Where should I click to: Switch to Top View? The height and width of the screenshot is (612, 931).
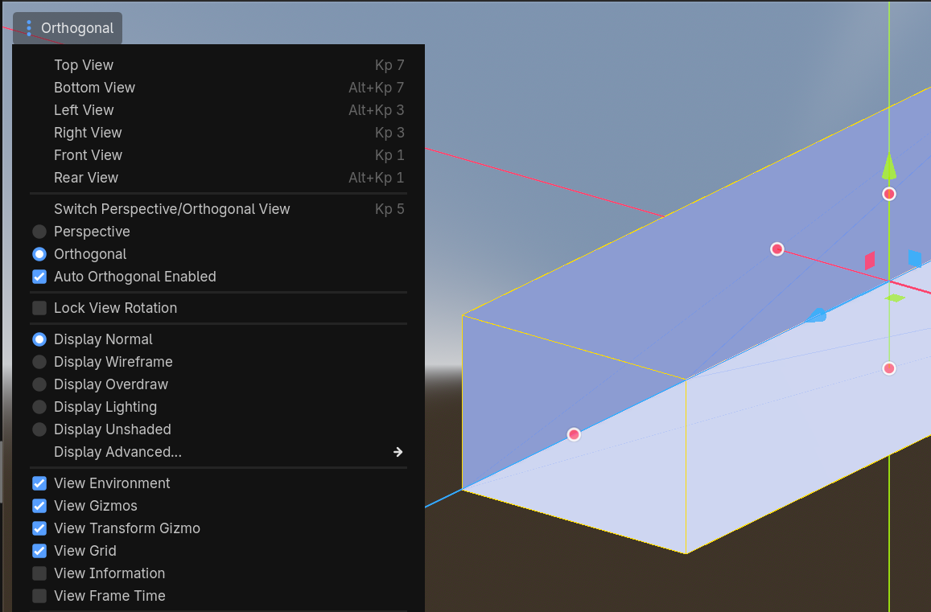pos(84,65)
